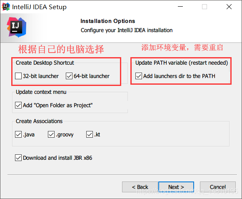Click the IntelliJ IDEA title bar icon
The image size is (242, 199).
point(6,7)
